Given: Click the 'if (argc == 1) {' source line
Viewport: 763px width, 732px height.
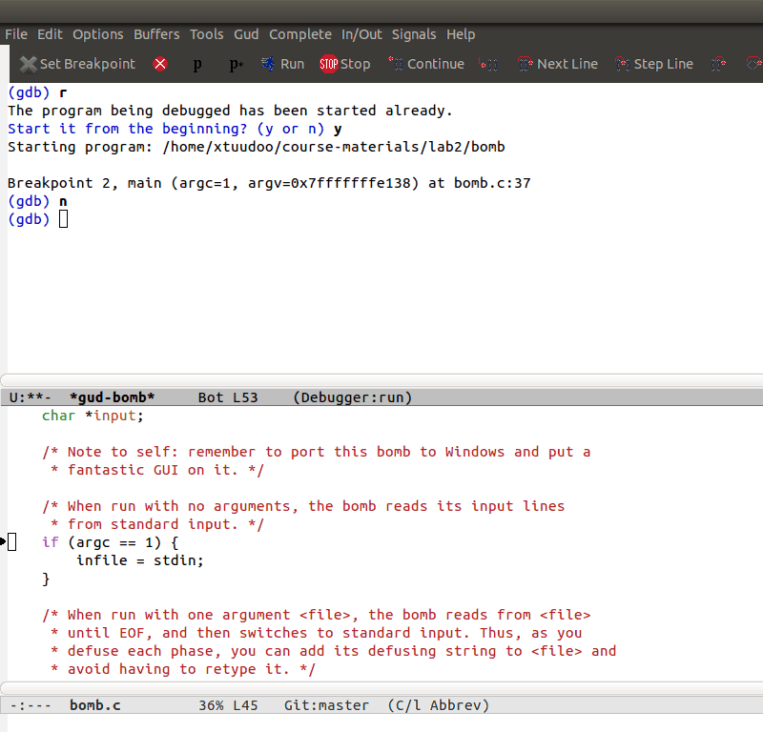Looking at the screenshot, I should [111, 542].
